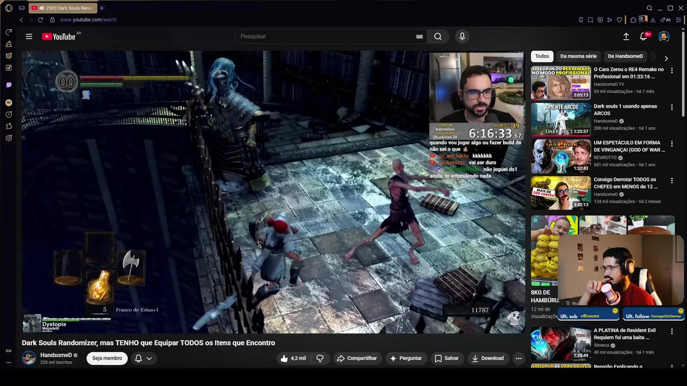
Task: Bookmark page with heart icon
Action: point(619,20)
